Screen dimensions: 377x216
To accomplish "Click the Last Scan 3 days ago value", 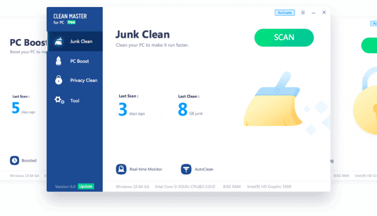I will click(x=132, y=110).
